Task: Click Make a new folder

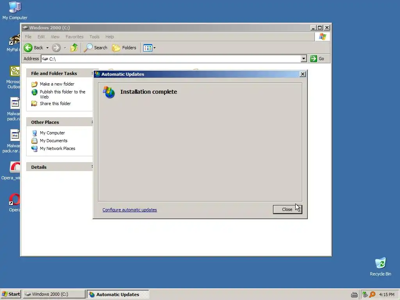Action: click(x=57, y=84)
